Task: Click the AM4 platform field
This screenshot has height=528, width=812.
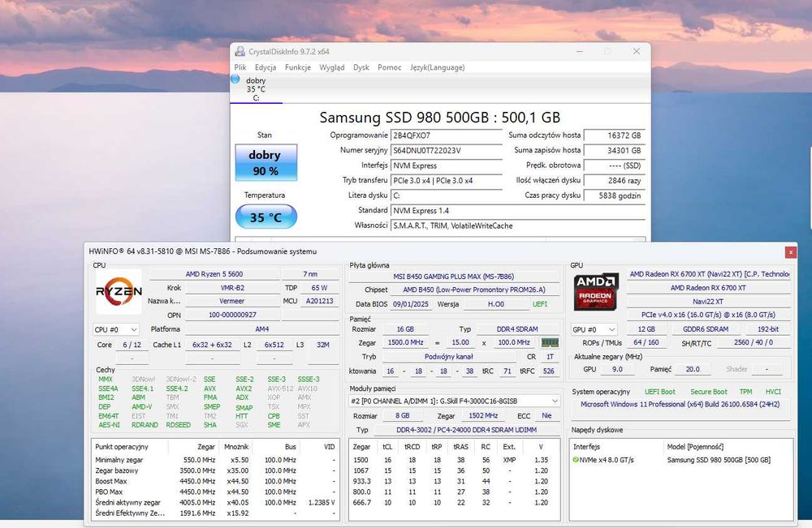Action: tap(261, 329)
